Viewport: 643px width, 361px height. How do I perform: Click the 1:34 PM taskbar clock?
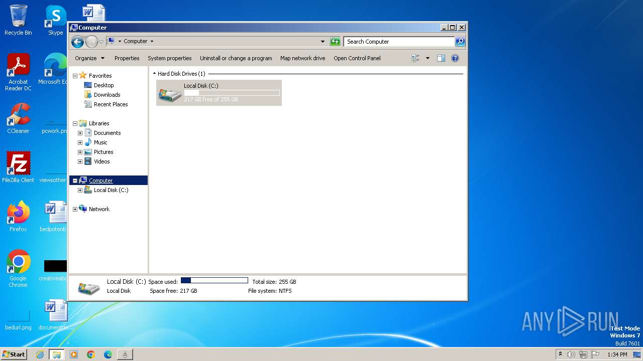coord(617,354)
